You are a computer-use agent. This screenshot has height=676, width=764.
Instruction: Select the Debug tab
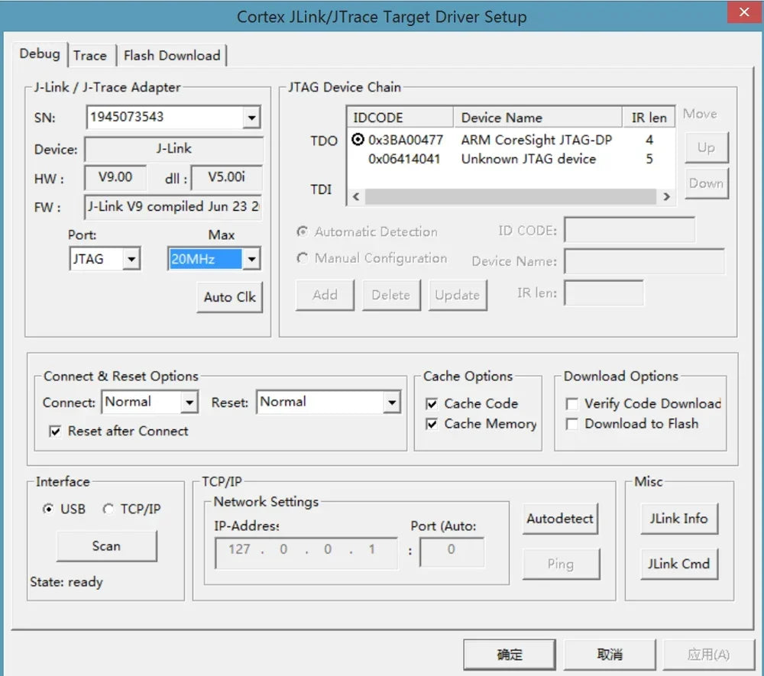40,53
